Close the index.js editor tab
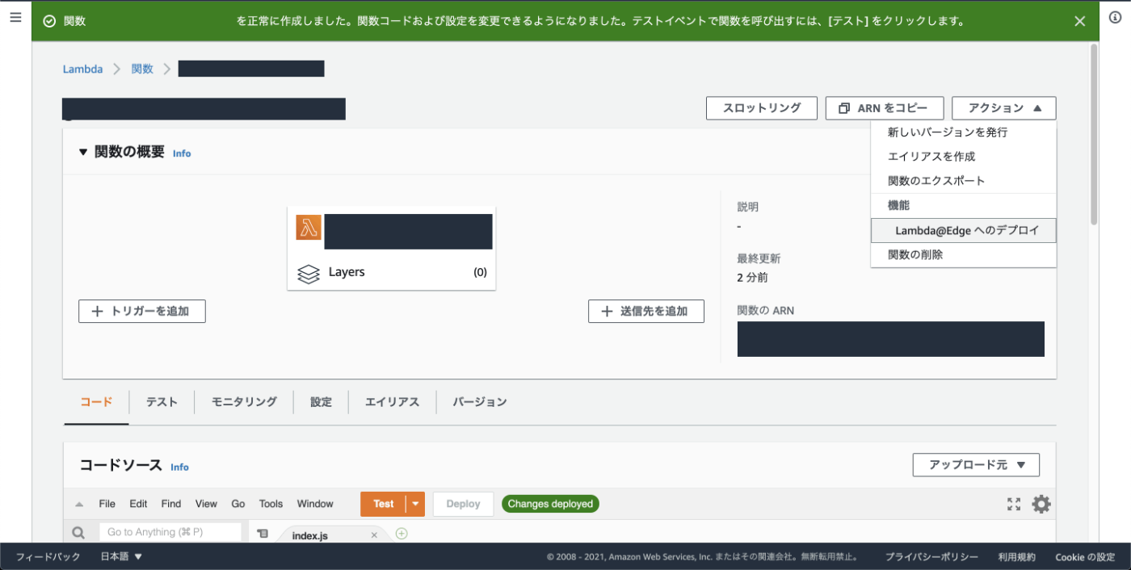 374,535
